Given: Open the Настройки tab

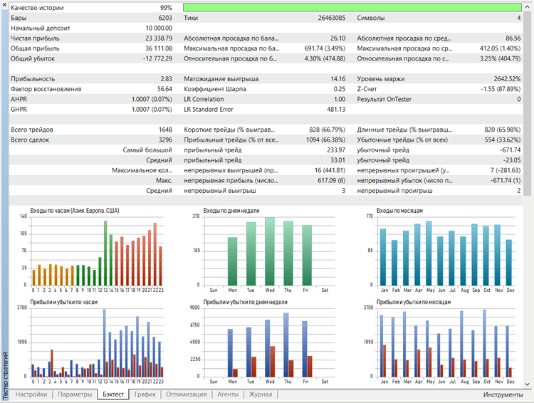Looking at the screenshot, I should click(x=31, y=394).
